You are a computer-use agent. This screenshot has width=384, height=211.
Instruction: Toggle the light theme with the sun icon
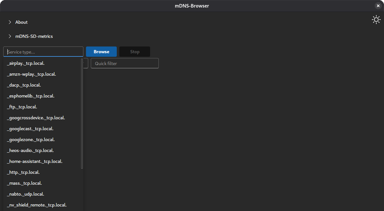pos(376,20)
